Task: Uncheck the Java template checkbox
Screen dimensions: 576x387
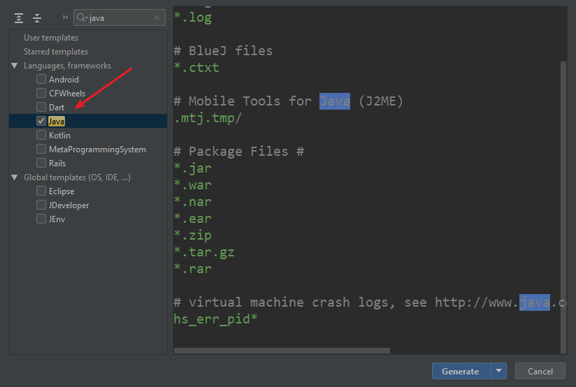Action: pyautogui.click(x=41, y=121)
